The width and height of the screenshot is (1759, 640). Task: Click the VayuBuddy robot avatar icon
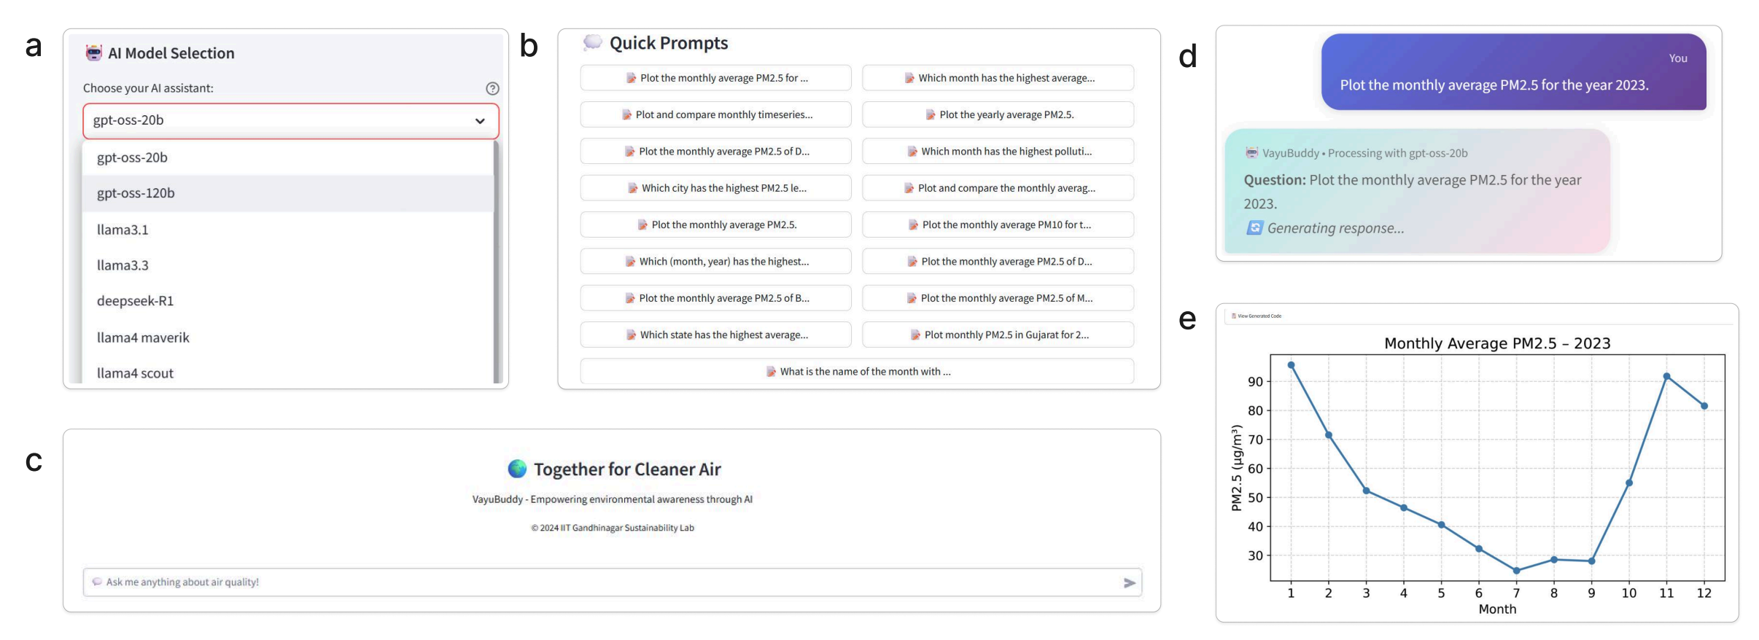1251,153
